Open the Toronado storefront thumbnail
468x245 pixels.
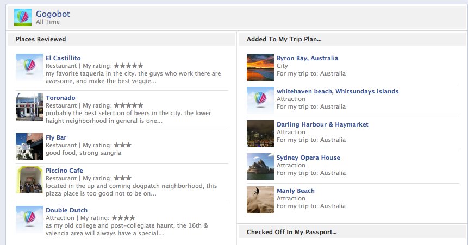pos(29,107)
